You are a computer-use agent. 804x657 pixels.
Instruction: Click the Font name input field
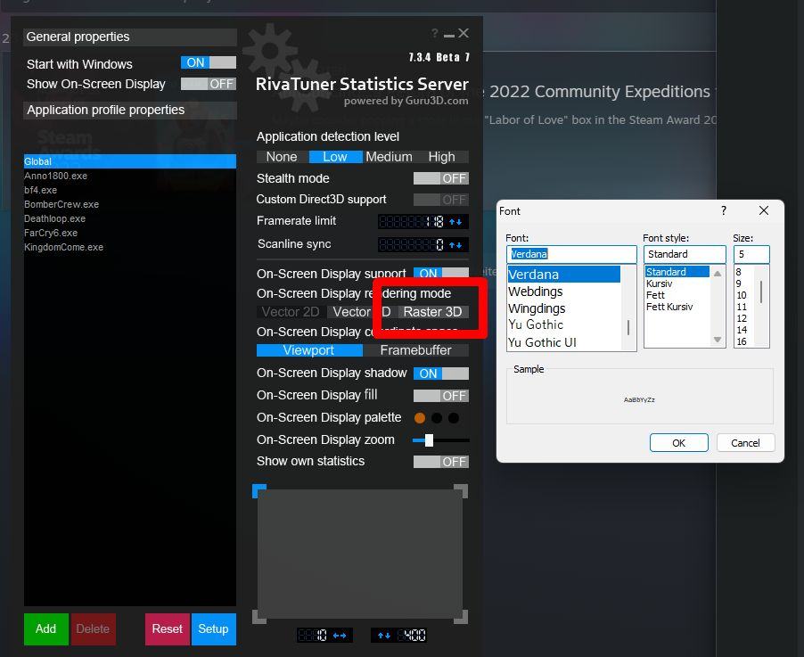(571, 254)
